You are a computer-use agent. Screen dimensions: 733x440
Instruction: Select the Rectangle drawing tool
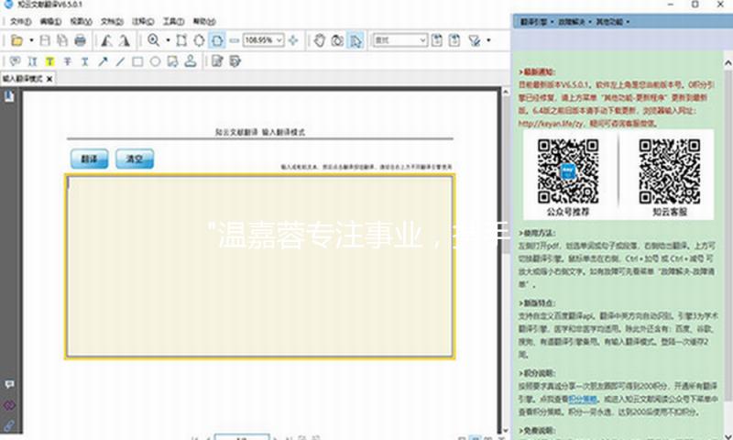[137, 61]
